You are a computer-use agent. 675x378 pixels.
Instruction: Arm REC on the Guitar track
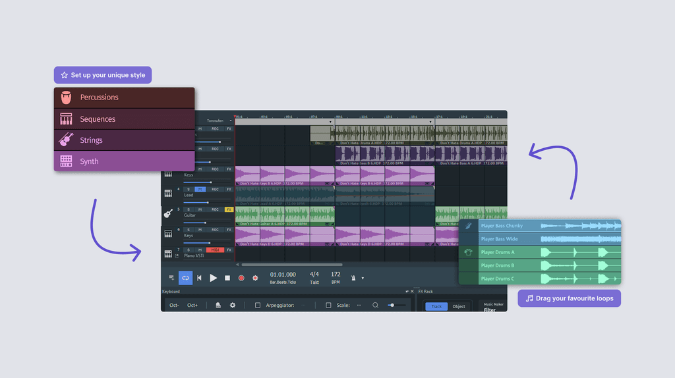pos(215,209)
